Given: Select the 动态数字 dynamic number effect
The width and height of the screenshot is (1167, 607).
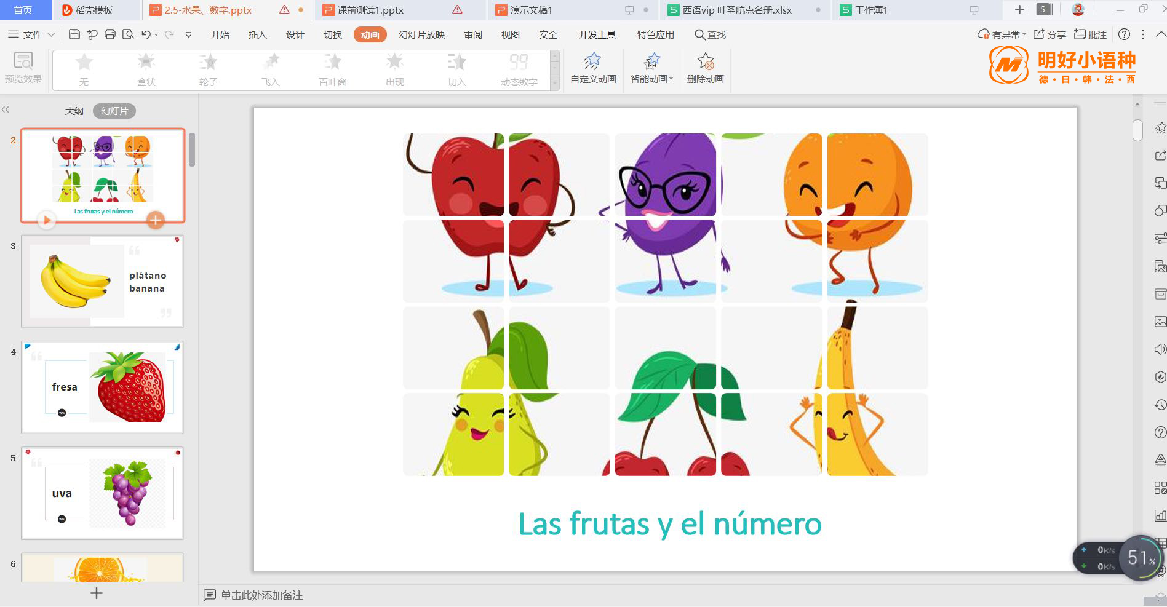Looking at the screenshot, I should click(x=519, y=69).
